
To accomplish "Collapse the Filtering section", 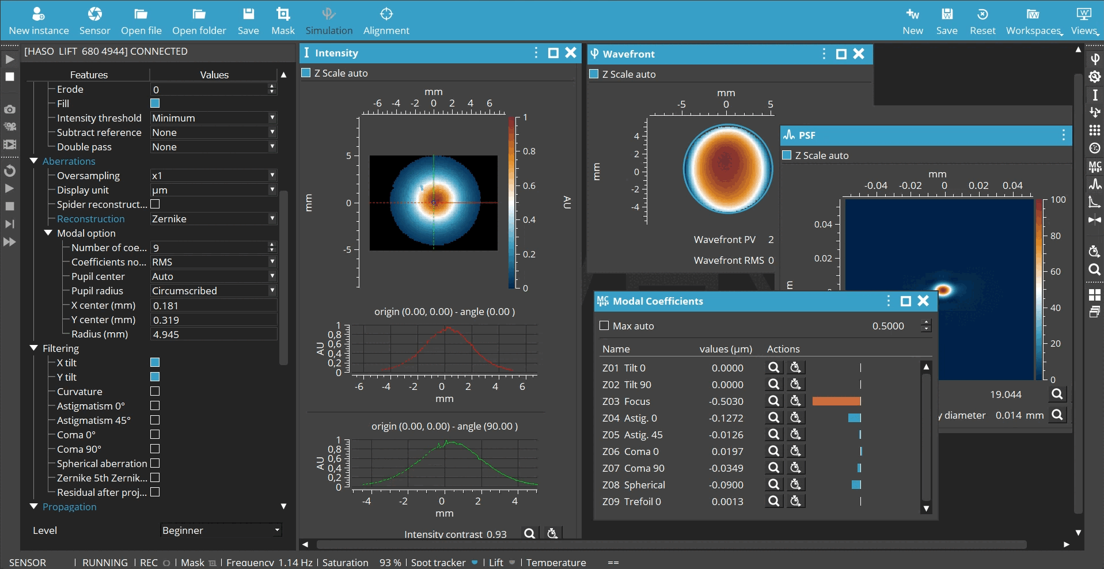I will tap(33, 348).
